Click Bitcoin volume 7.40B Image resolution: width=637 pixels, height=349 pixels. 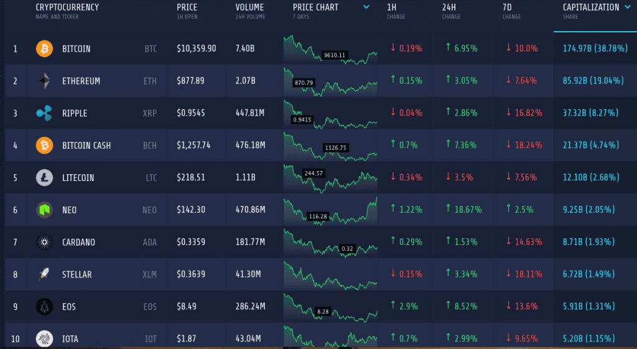[245, 49]
